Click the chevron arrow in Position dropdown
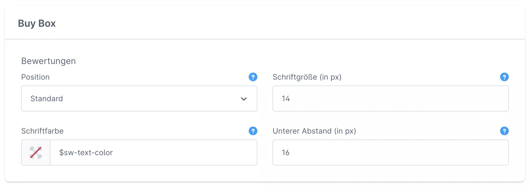The width and height of the screenshot is (531, 190). click(244, 99)
